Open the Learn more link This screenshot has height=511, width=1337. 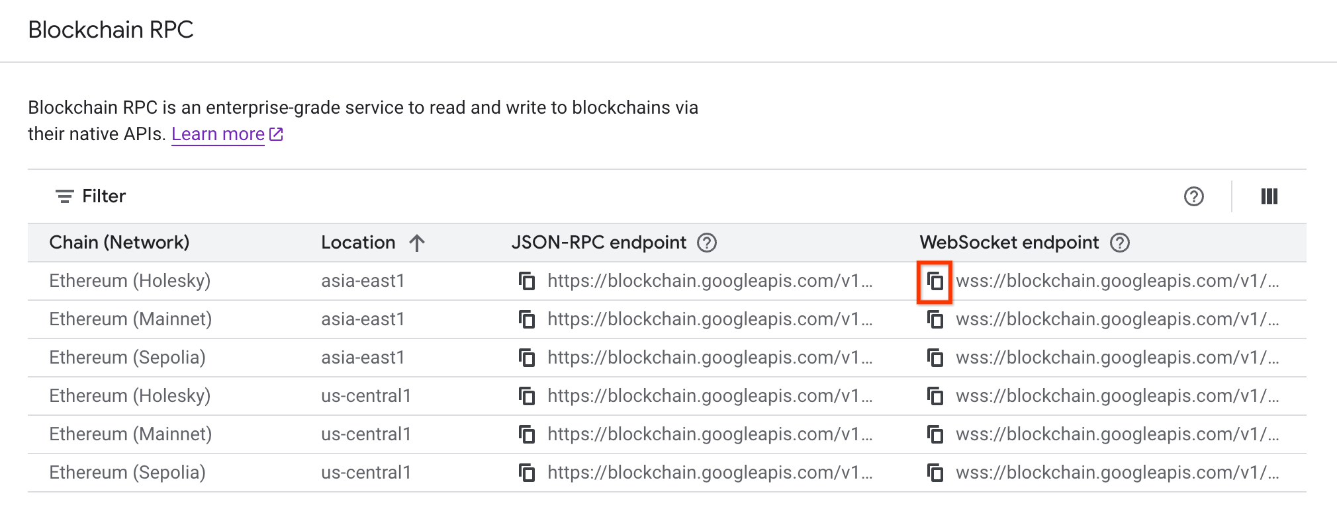[x=217, y=134]
